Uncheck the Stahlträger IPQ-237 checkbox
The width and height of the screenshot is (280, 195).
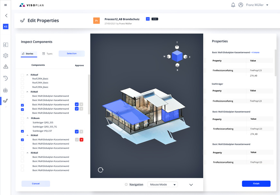click(x=22, y=131)
